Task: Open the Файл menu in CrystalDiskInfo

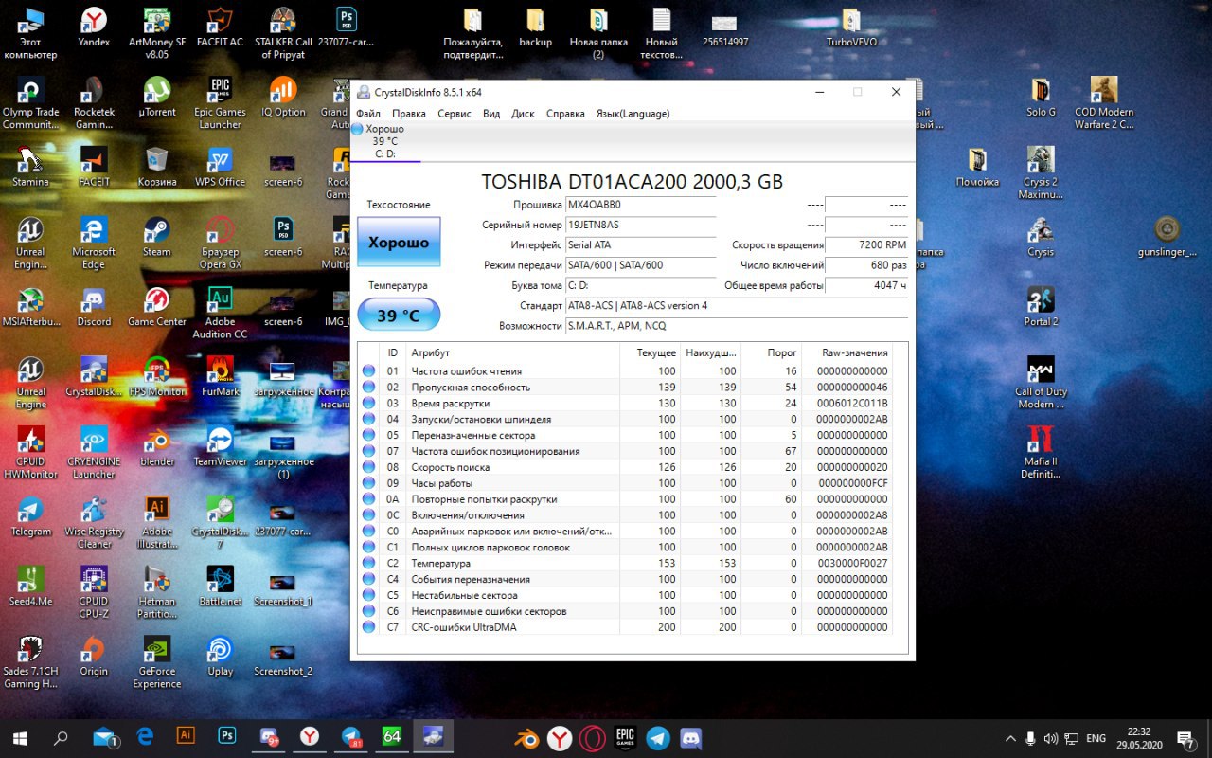Action: click(368, 113)
